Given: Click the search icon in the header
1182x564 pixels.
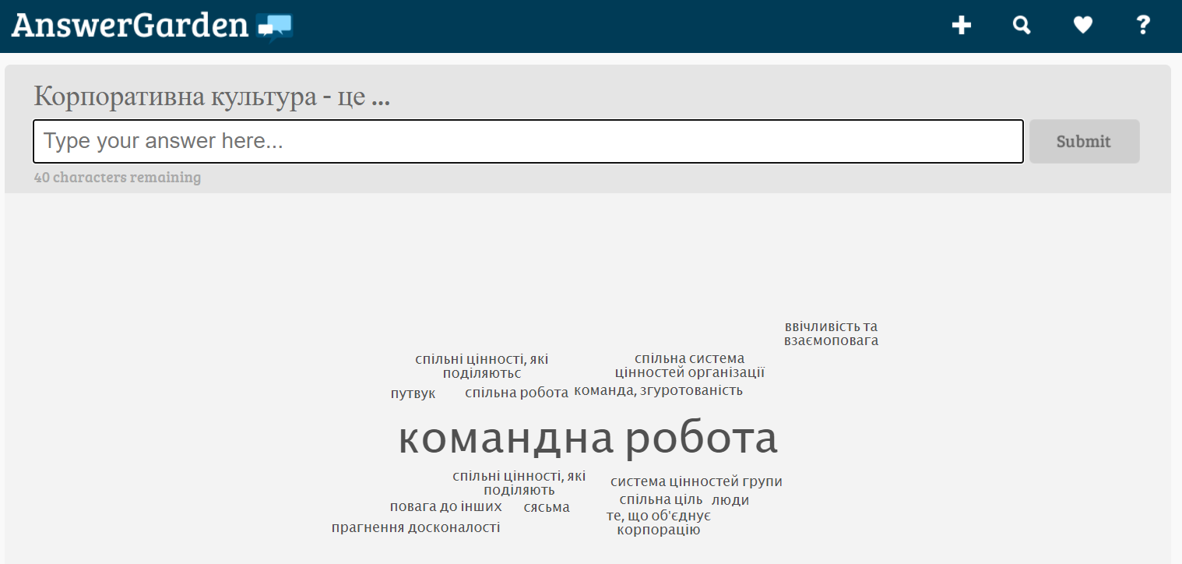Looking at the screenshot, I should [1021, 25].
